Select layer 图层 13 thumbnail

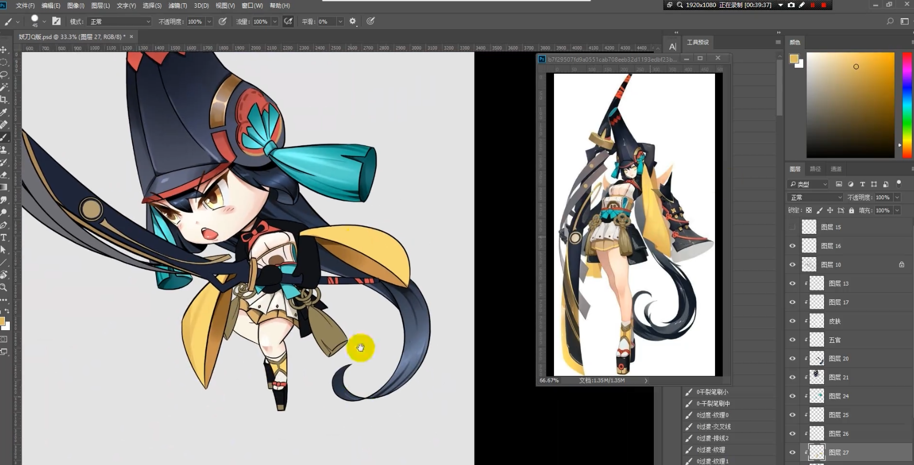point(816,283)
